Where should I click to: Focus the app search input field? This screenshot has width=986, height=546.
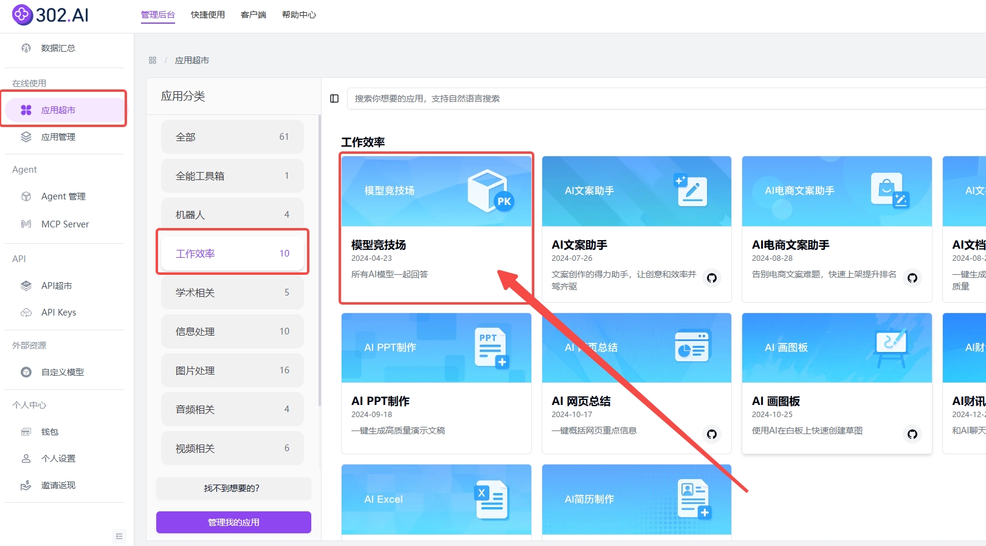click(x=666, y=98)
